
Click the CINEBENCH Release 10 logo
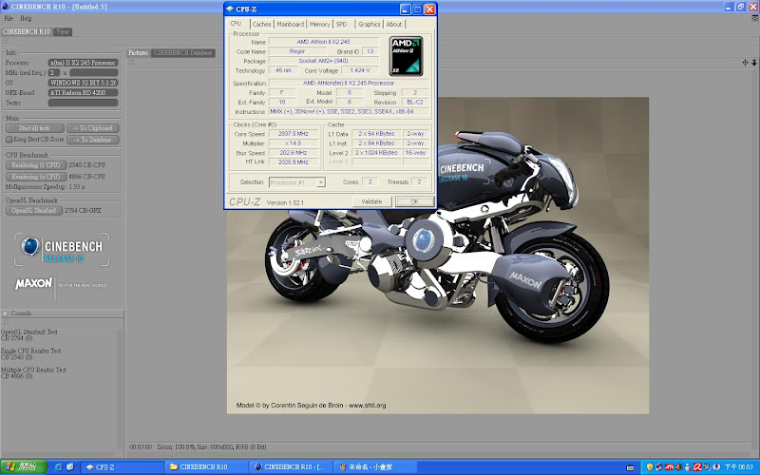coord(62,250)
